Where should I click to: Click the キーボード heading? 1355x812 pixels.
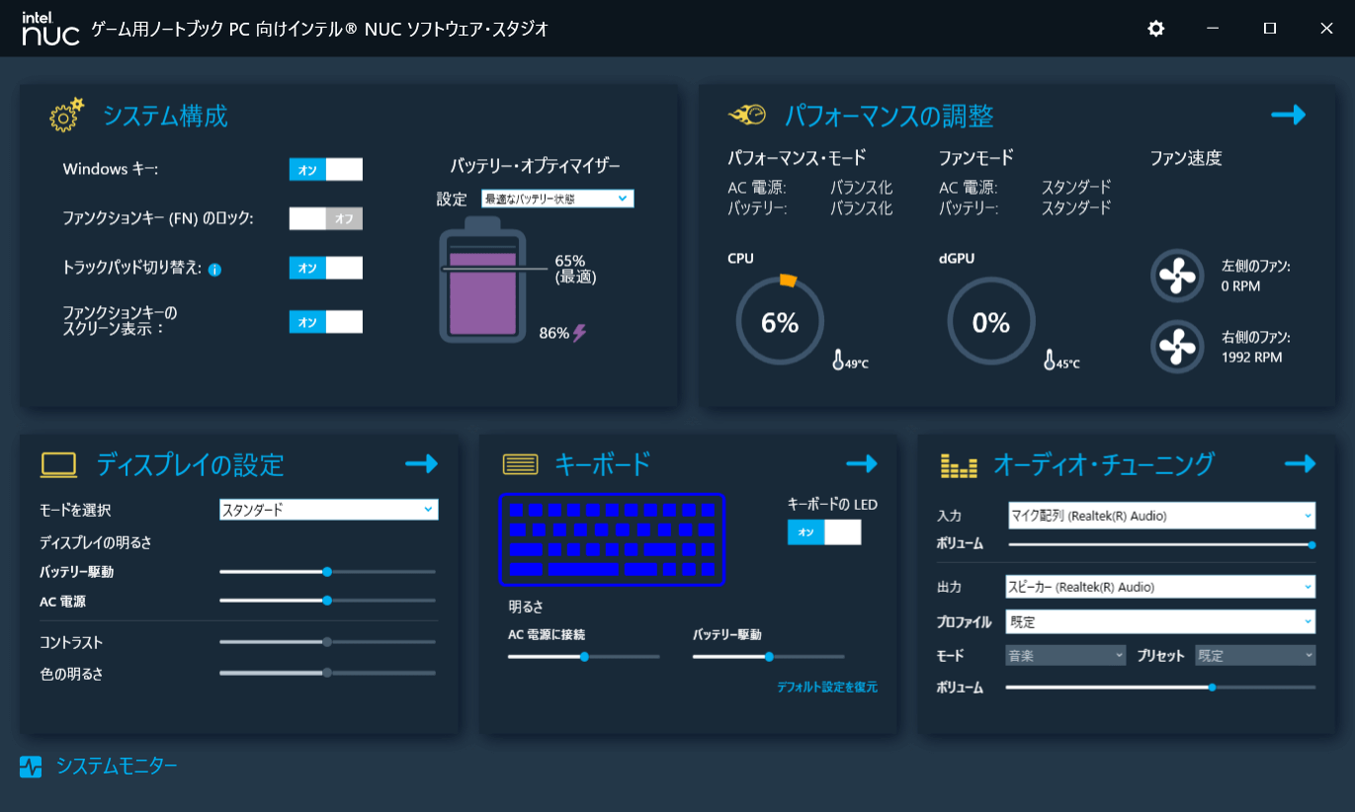click(603, 464)
